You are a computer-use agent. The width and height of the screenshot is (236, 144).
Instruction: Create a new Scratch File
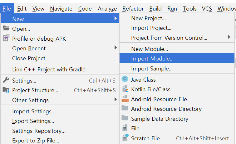pyautogui.click(x=177, y=138)
